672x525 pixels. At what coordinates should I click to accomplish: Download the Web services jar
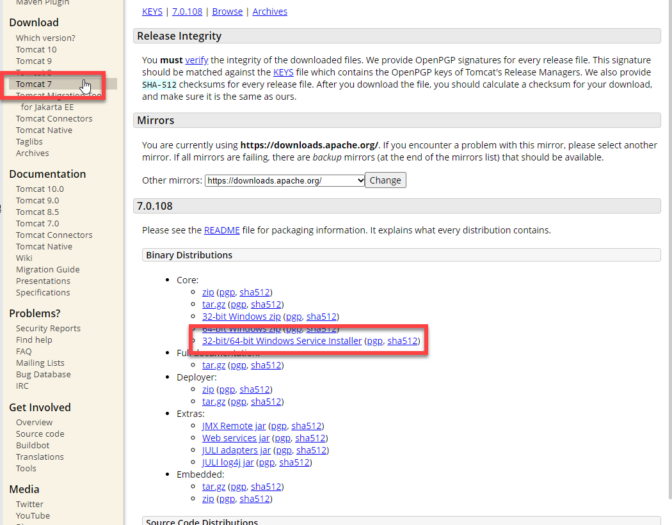pyautogui.click(x=236, y=438)
